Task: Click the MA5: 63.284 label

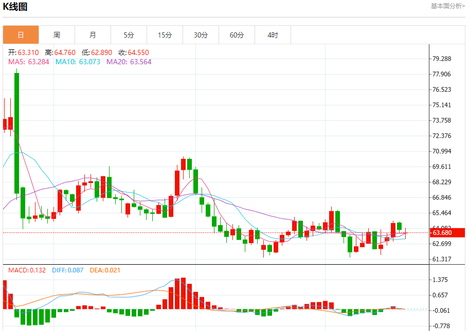Action: [29, 62]
